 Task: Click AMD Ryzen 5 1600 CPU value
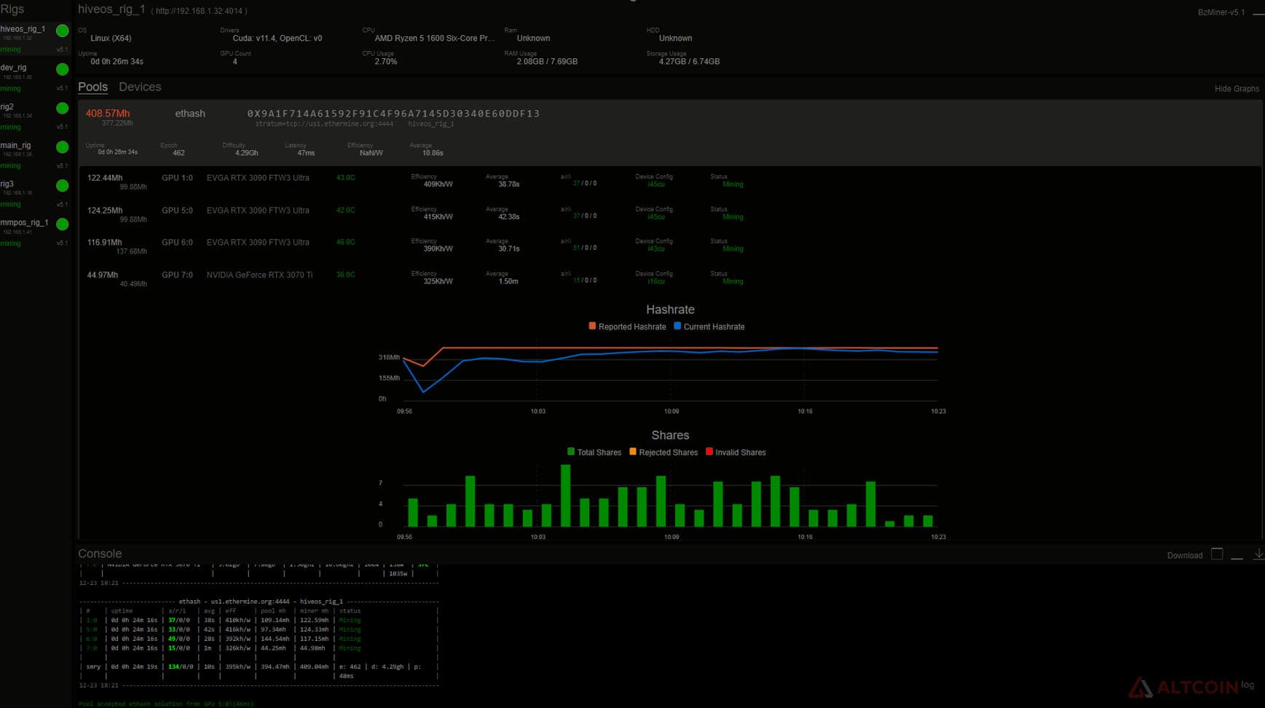(435, 38)
